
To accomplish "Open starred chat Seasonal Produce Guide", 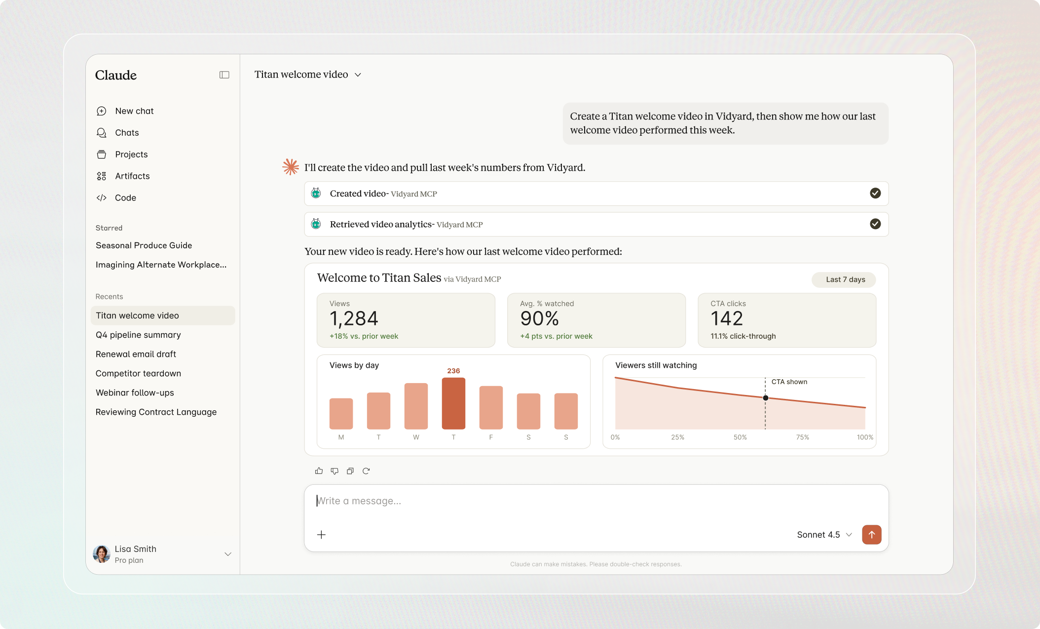I will 144,245.
